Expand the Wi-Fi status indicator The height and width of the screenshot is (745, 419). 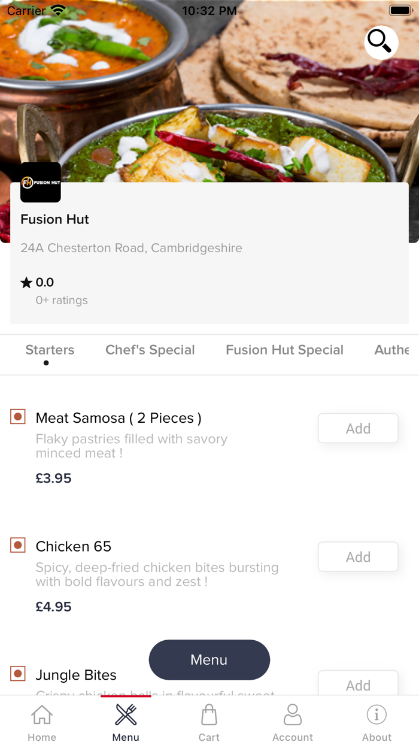pos(57,9)
